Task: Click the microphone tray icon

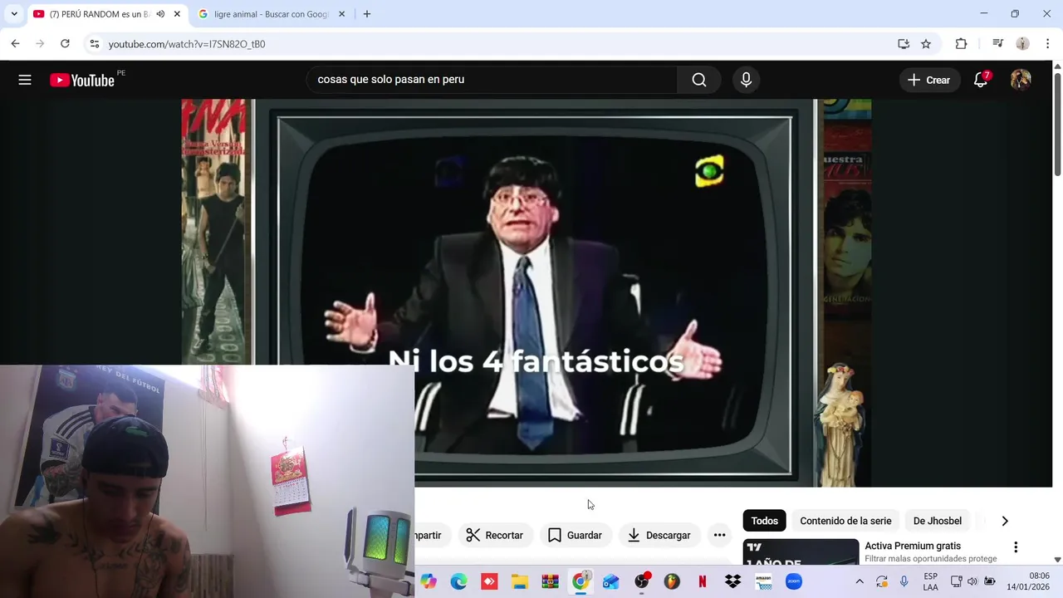Action: click(904, 581)
